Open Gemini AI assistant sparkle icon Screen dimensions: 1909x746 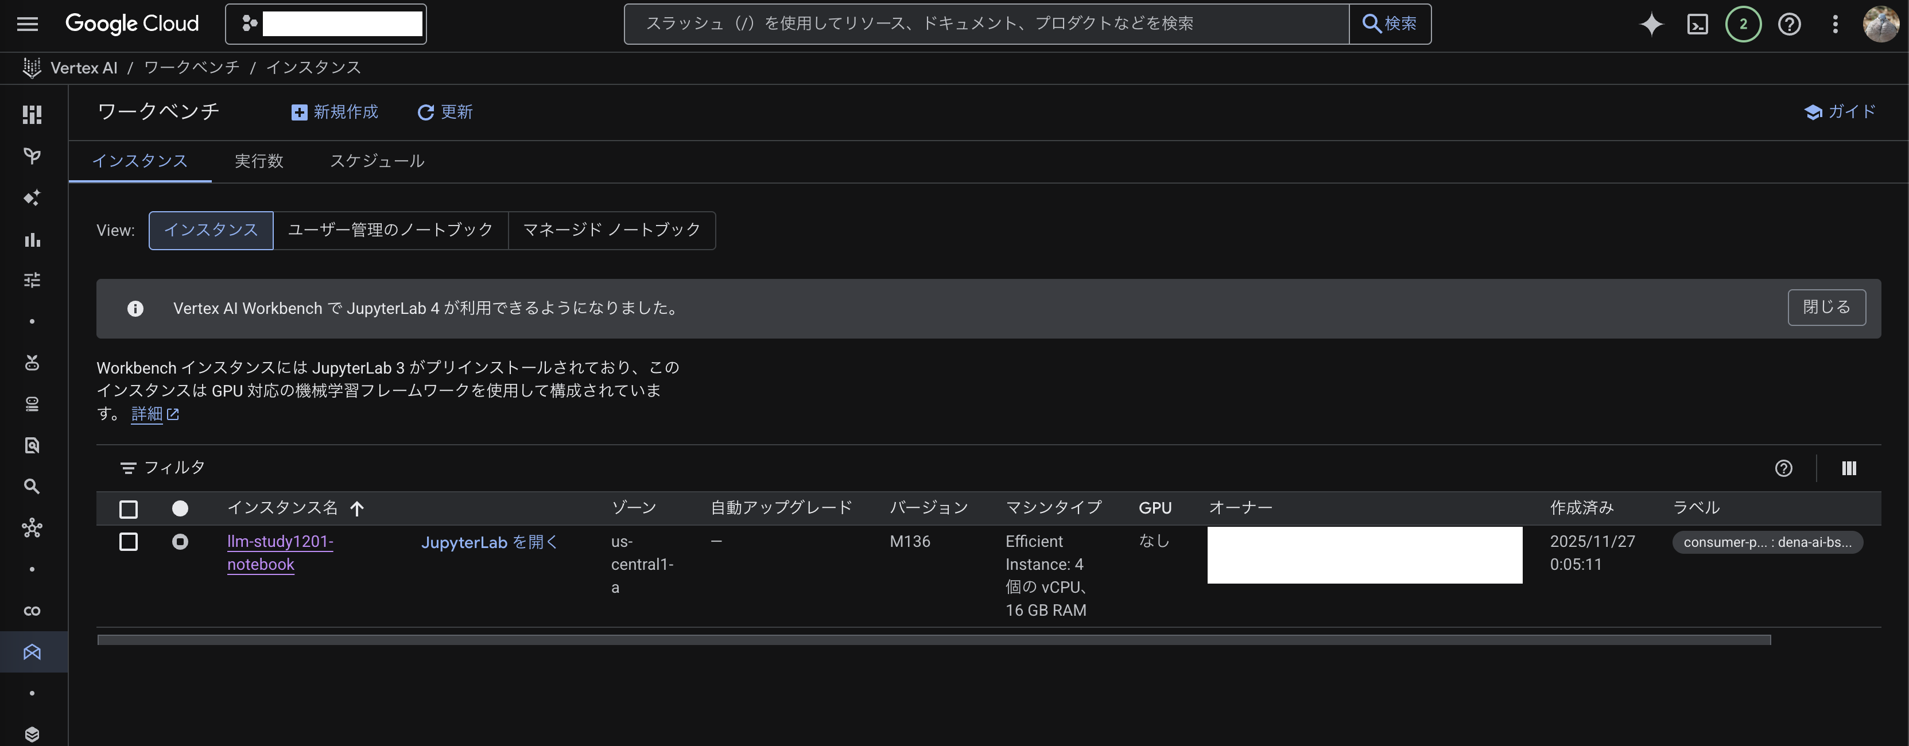point(1651,25)
